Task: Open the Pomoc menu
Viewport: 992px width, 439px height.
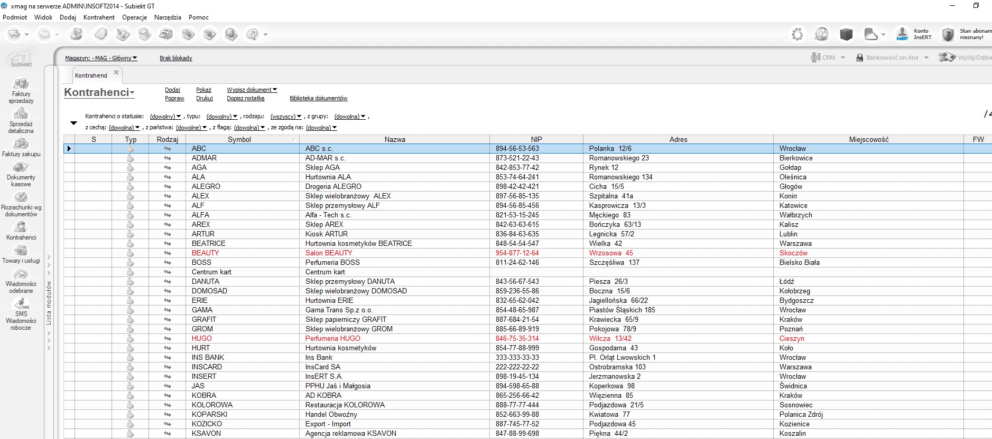Action: point(199,17)
